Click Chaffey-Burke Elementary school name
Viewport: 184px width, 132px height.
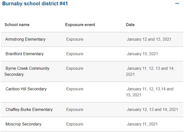pyautogui.click(x=29, y=109)
